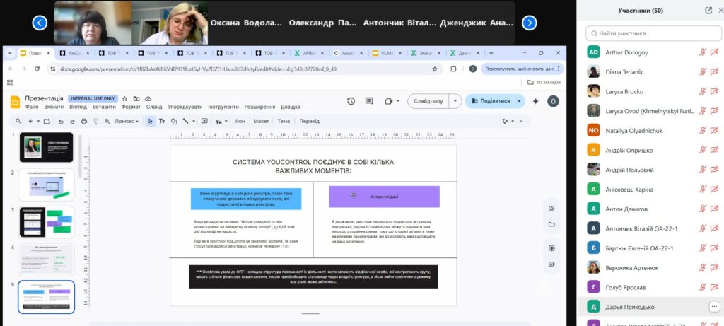724x326 pixels.
Task: Click the insert template slide icon
Action: [x=47, y=121]
